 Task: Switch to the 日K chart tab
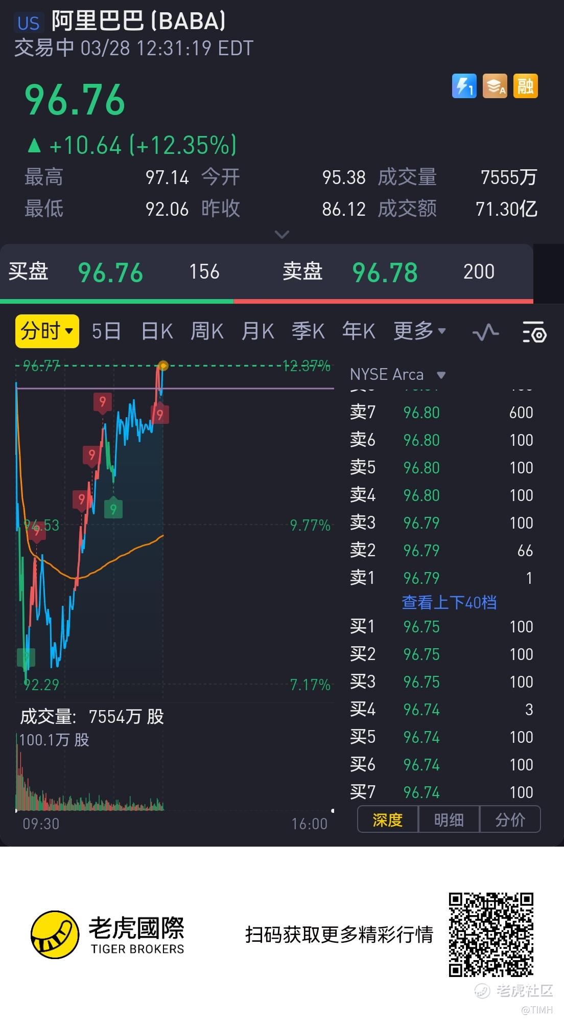coord(157,331)
